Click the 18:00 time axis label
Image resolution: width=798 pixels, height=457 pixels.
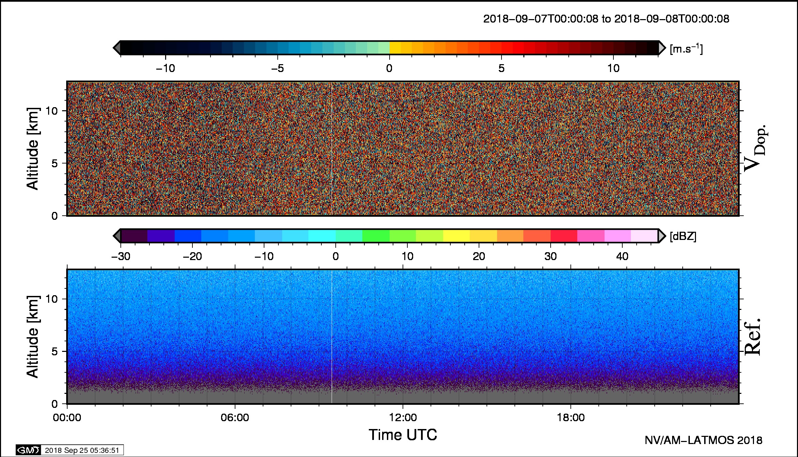click(x=571, y=417)
